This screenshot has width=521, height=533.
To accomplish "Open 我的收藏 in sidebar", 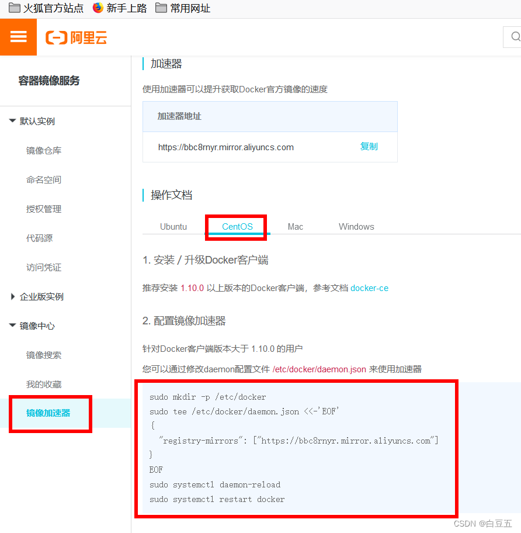I will [x=44, y=384].
